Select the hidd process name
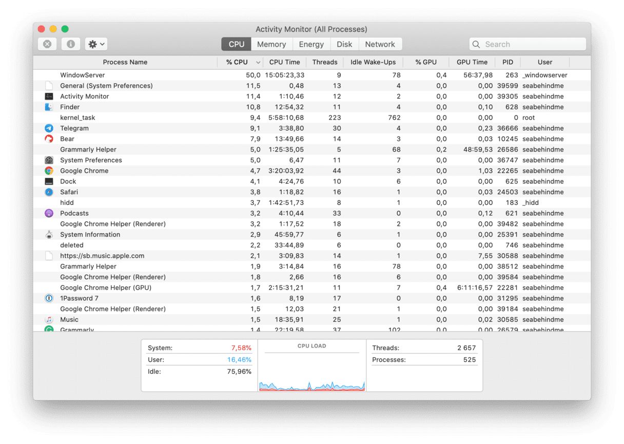The height and width of the screenshot is (444, 624). tap(67, 203)
